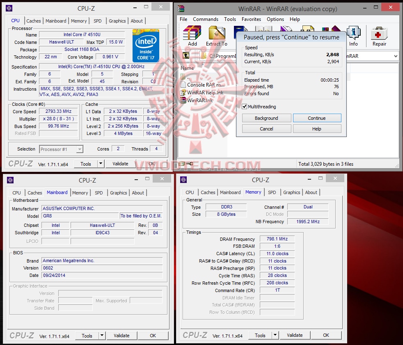
Task: Click the processor Name field Intel Core i7 4510U
Action: click(82, 34)
